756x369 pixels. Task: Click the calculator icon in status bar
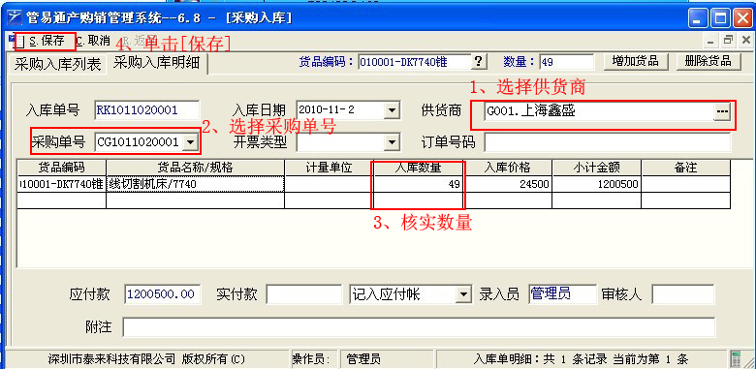pyautogui.click(x=737, y=359)
